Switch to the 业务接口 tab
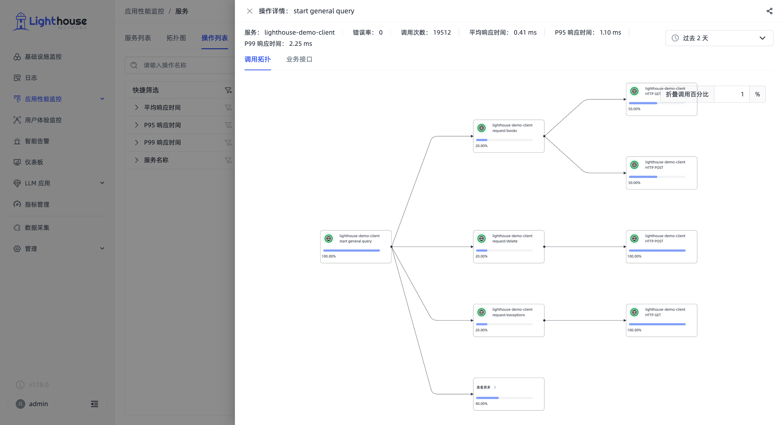 (x=299, y=59)
